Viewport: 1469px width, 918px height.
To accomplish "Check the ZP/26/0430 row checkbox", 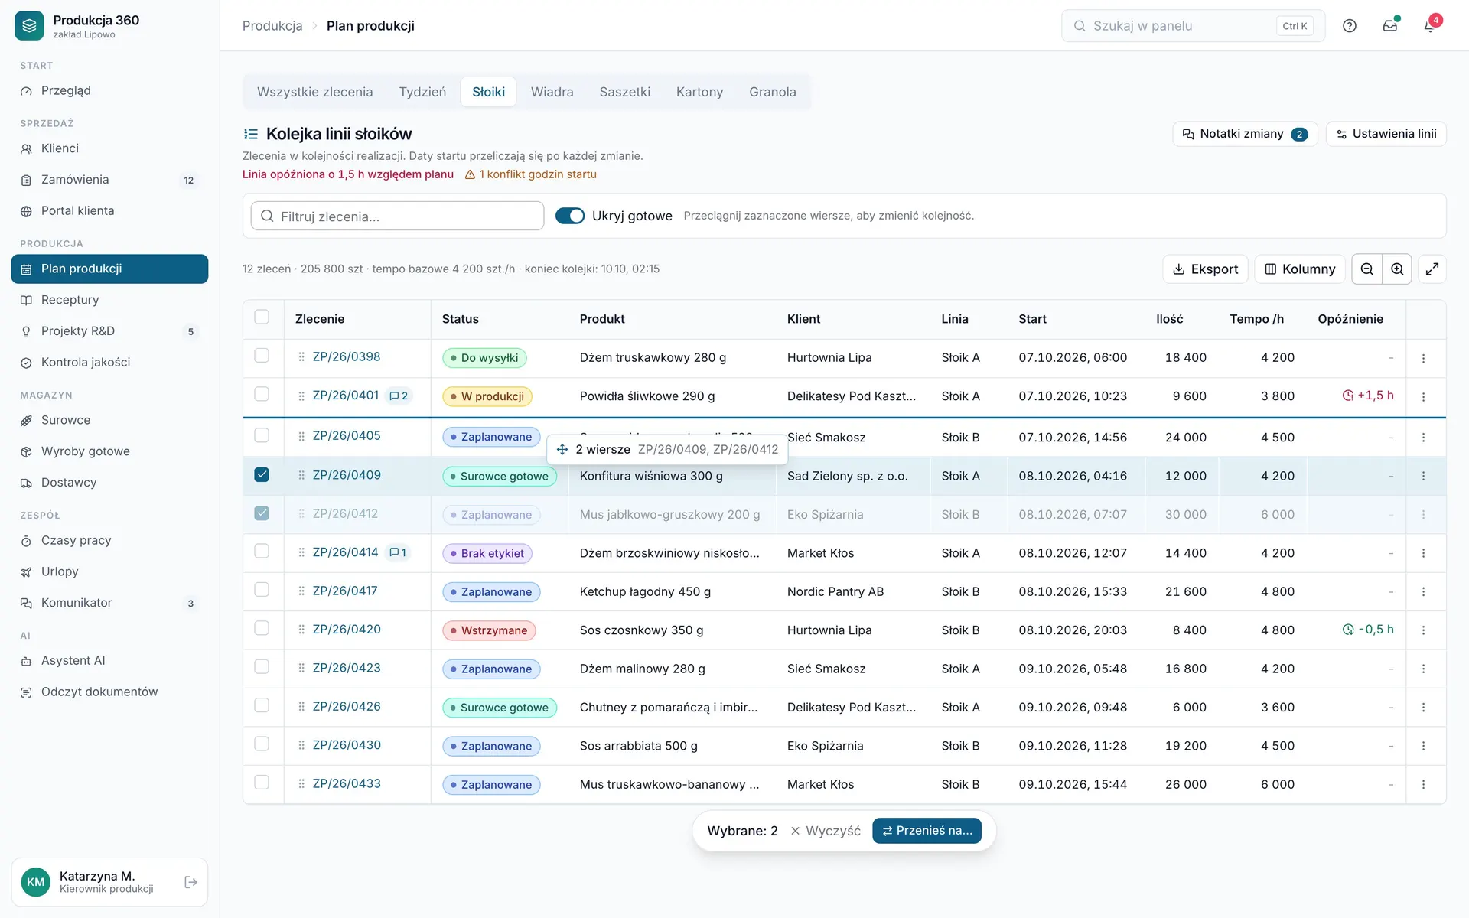I will click(x=262, y=744).
